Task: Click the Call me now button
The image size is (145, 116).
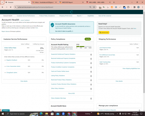Action: pyautogui.click(x=104, y=32)
